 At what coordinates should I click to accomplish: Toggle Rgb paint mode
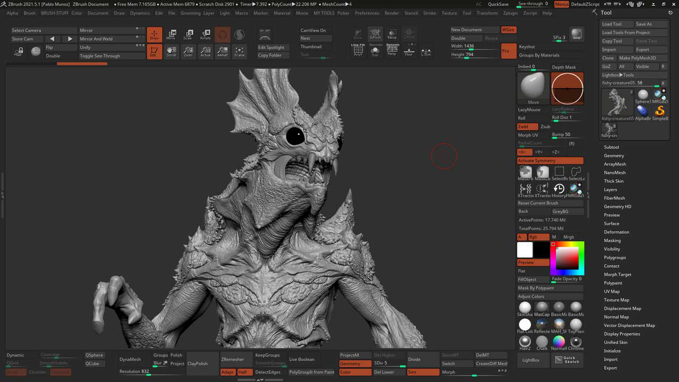point(538,237)
